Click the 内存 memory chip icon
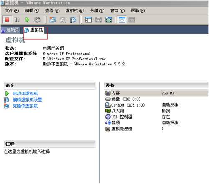Screen dimensions: 209x184 [108, 93]
